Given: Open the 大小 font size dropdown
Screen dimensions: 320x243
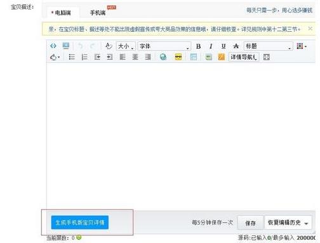Looking at the screenshot, I should (x=126, y=46).
